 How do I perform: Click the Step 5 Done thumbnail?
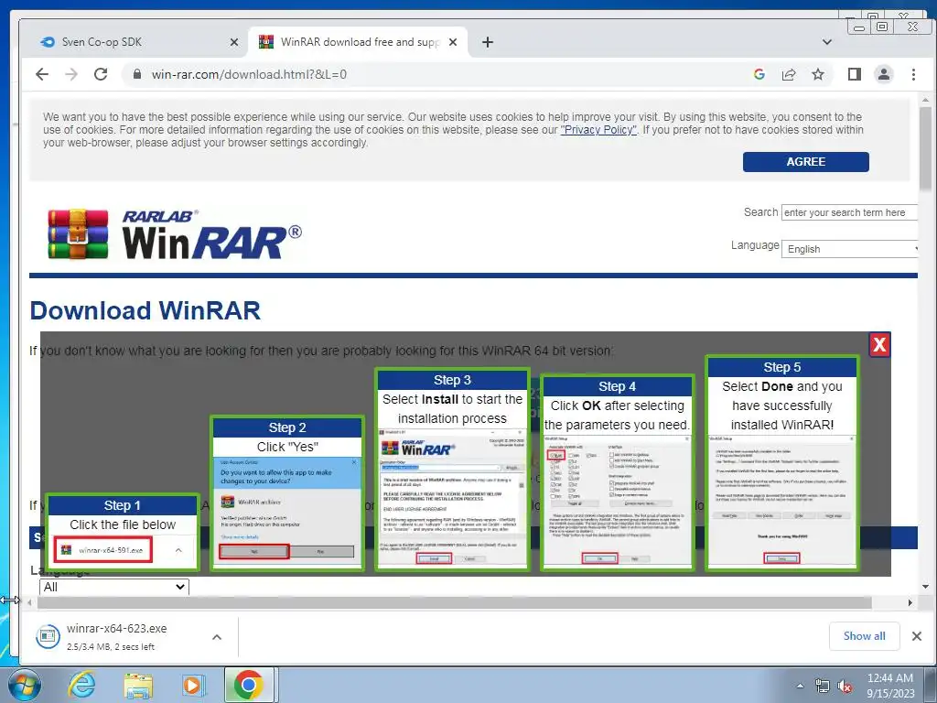click(x=782, y=462)
